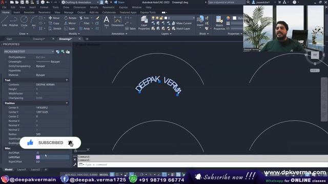Click the Trim tool

pyautogui.click(x=84, y=18)
